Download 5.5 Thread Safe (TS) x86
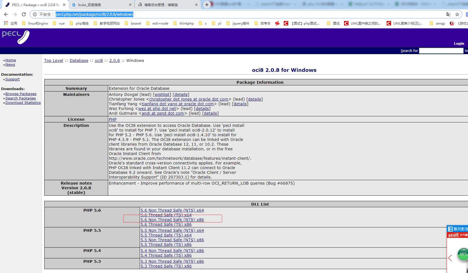Viewport: 468px width, 273px height. (166, 245)
